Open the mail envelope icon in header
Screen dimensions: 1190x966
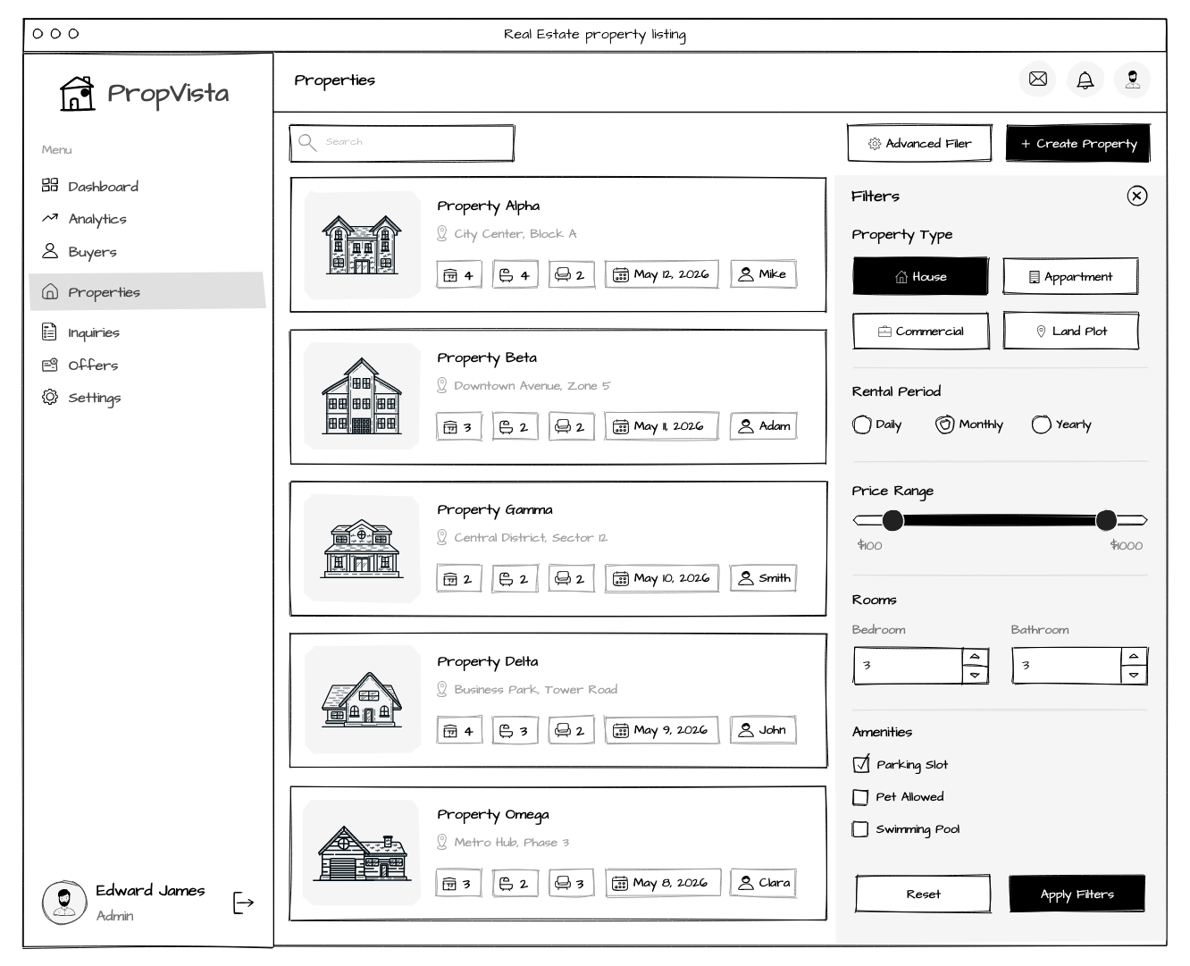click(1037, 80)
